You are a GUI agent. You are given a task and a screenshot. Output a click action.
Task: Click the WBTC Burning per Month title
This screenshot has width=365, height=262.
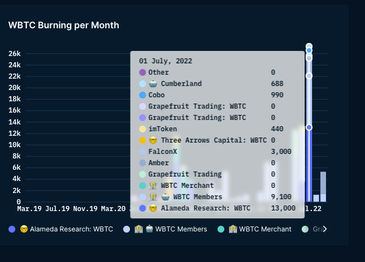point(63,25)
